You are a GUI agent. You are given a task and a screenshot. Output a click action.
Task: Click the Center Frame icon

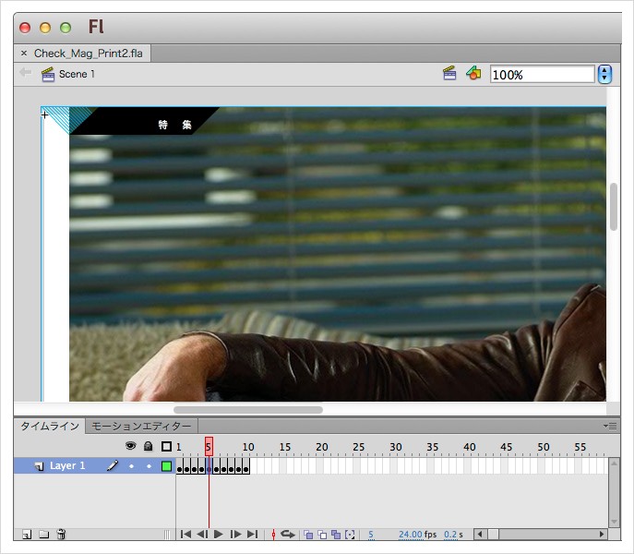tap(273, 535)
